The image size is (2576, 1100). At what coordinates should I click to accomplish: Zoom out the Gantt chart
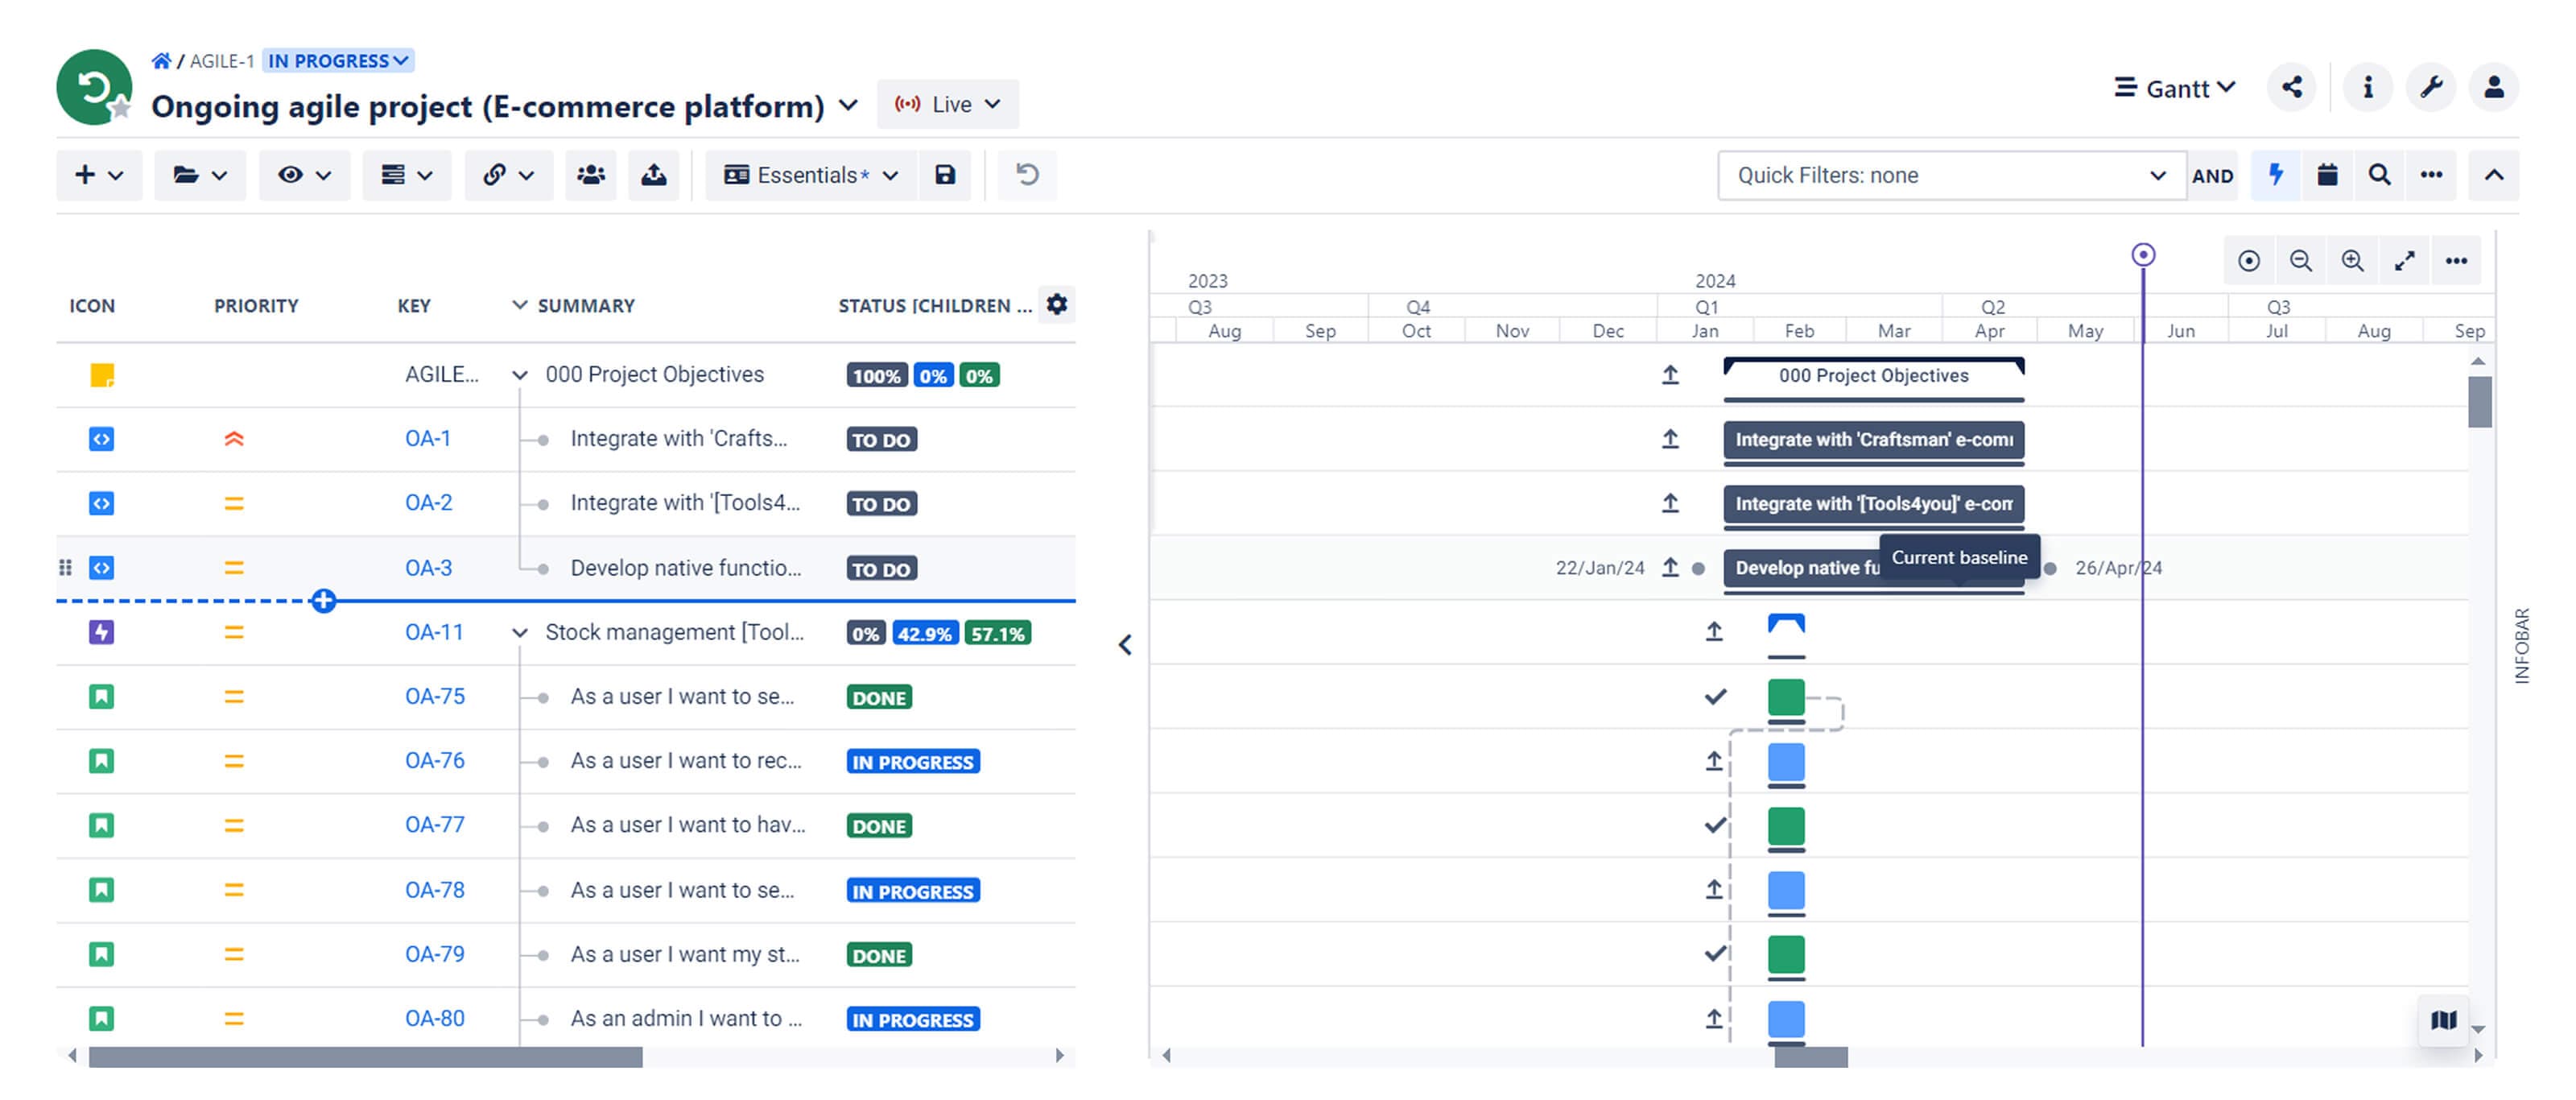[2301, 261]
